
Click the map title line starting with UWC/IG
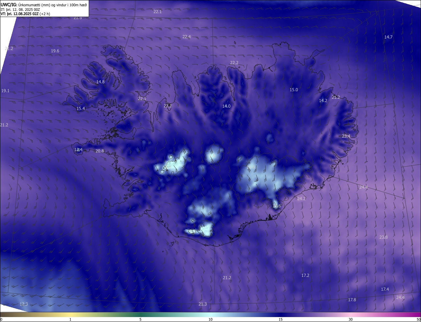(x=44, y=5)
